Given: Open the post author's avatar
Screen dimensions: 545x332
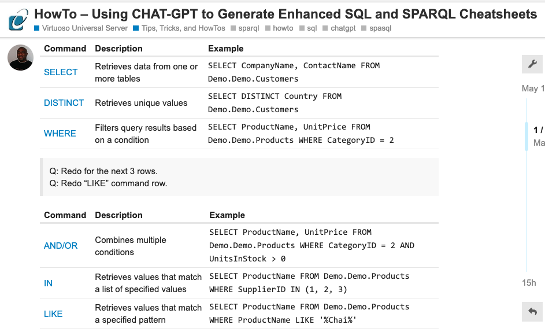Looking at the screenshot, I should tap(20, 57).
